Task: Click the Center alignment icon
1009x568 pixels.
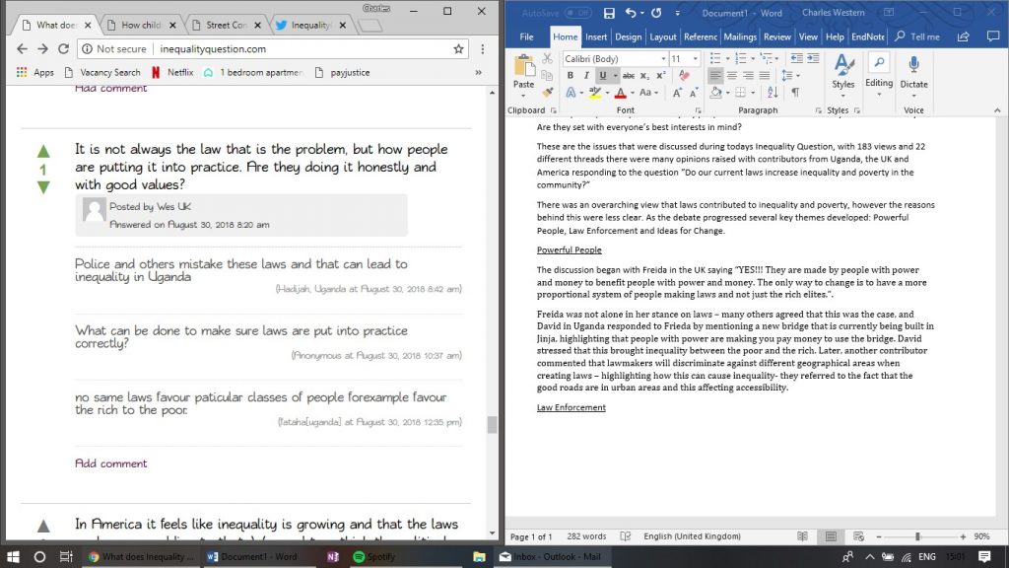Action: (x=731, y=76)
